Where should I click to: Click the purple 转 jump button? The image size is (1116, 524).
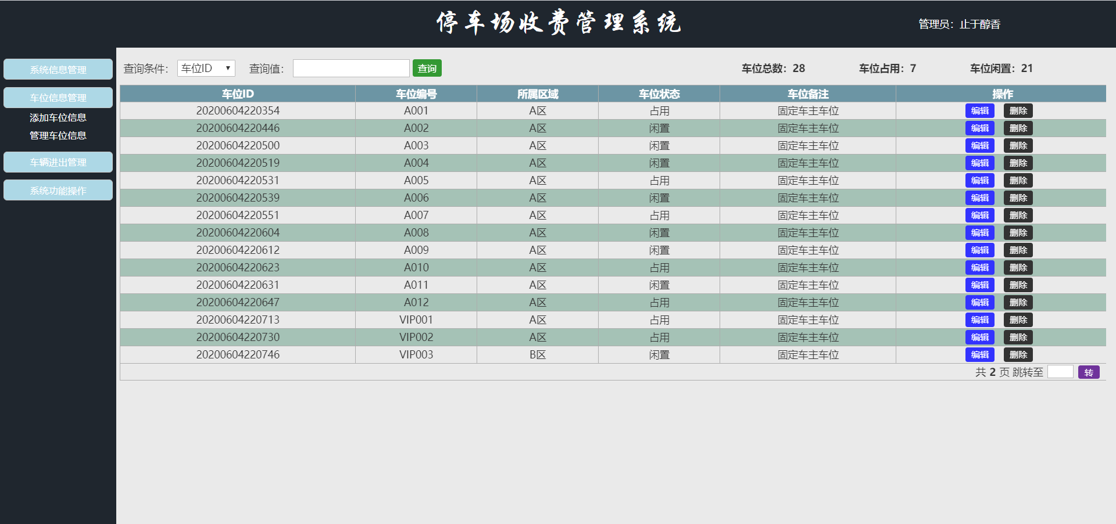tap(1089, 372)
